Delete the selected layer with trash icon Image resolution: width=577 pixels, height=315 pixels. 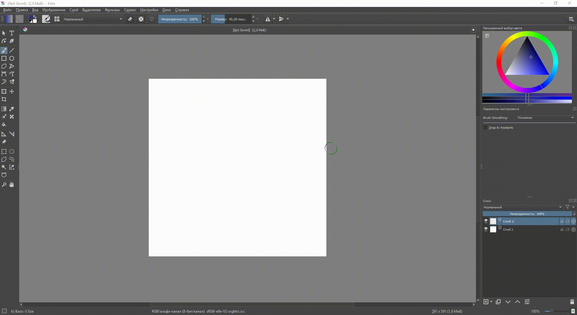pyautogui.click(x=572, y=302)
